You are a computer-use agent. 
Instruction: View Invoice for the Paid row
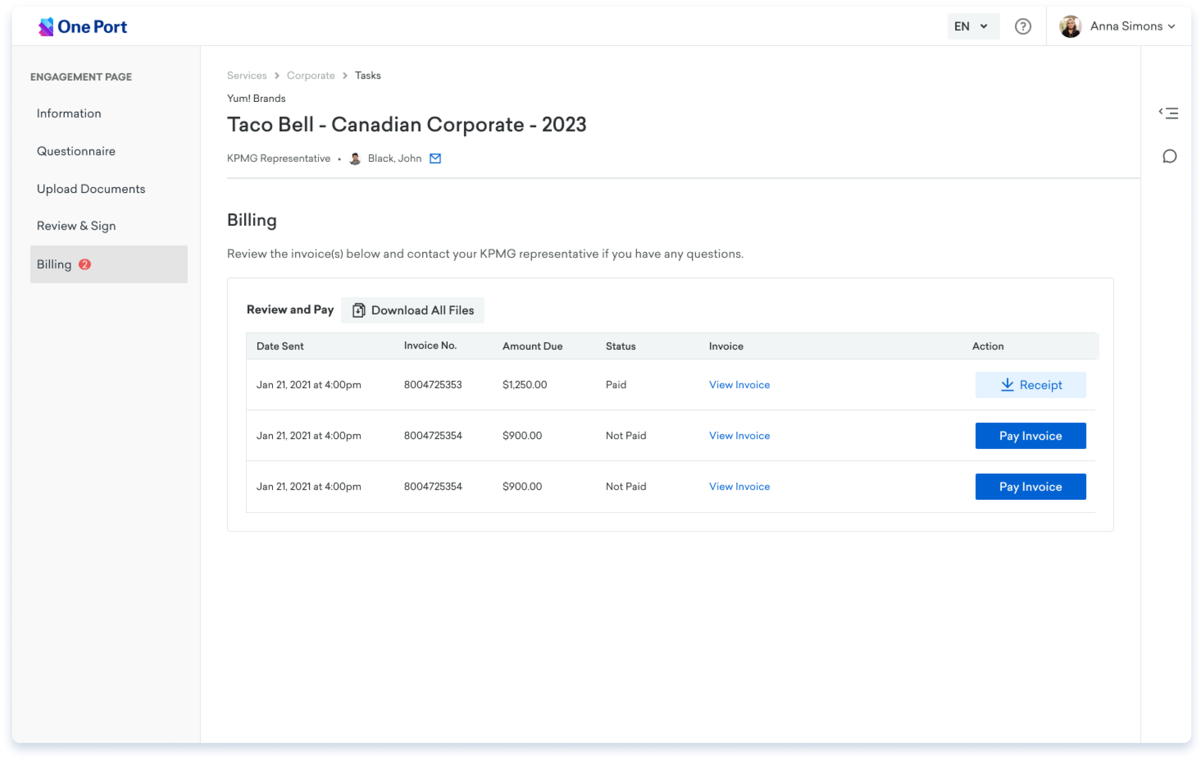739,385
